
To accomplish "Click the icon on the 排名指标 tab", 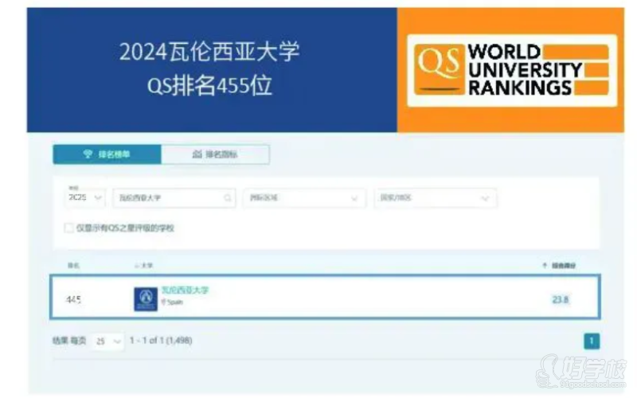I will coord(197,154).
